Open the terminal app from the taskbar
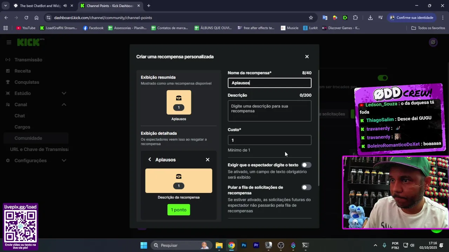This screenshot has height=252, width=449. (x=305, y=245)
